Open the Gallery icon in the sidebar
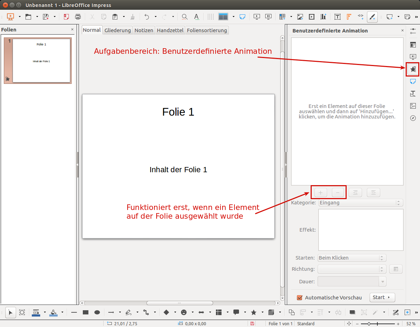Image resolution: width=420 pixels, height=327 pixels. point(413,106)
